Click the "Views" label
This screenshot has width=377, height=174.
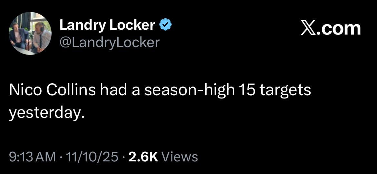pos(179,157)
